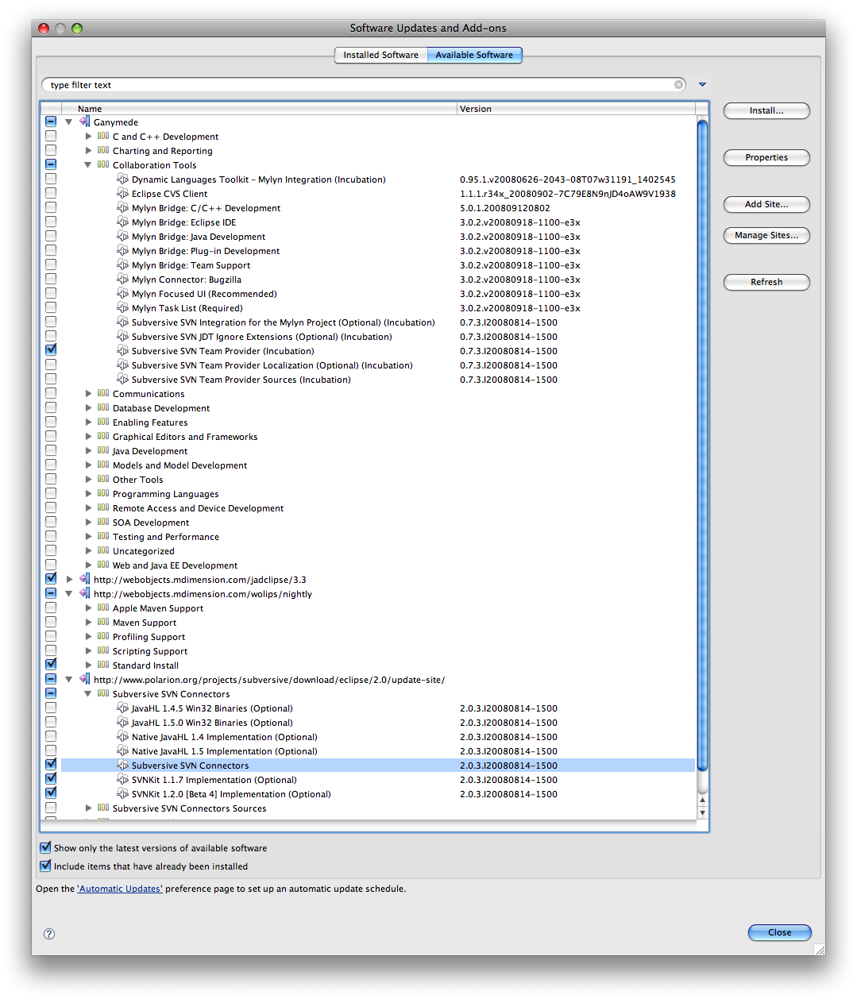This screenshot has height=999, width=857.
Task: Collapse the Ganymede tree node
Action: [x=69, y=122]
